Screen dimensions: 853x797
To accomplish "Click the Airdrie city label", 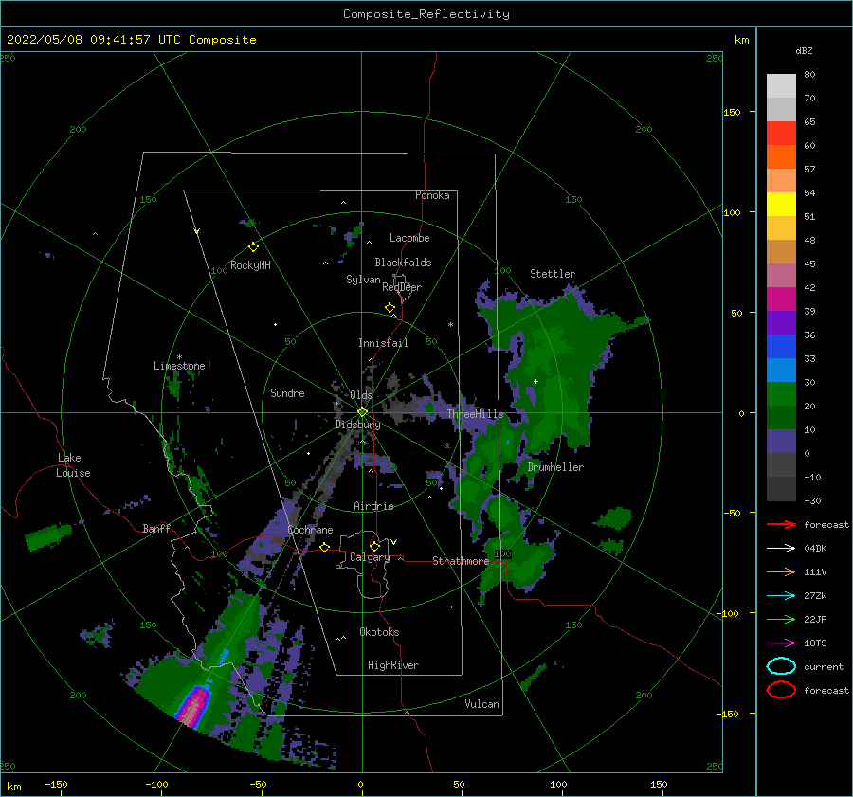I will point(373,506).
